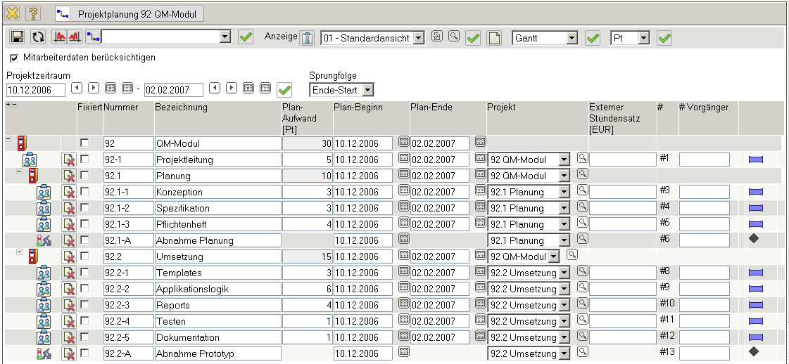Collapse the 92.1 Planung tree node
Screen dimensions: 789x364
coord(19,171)
